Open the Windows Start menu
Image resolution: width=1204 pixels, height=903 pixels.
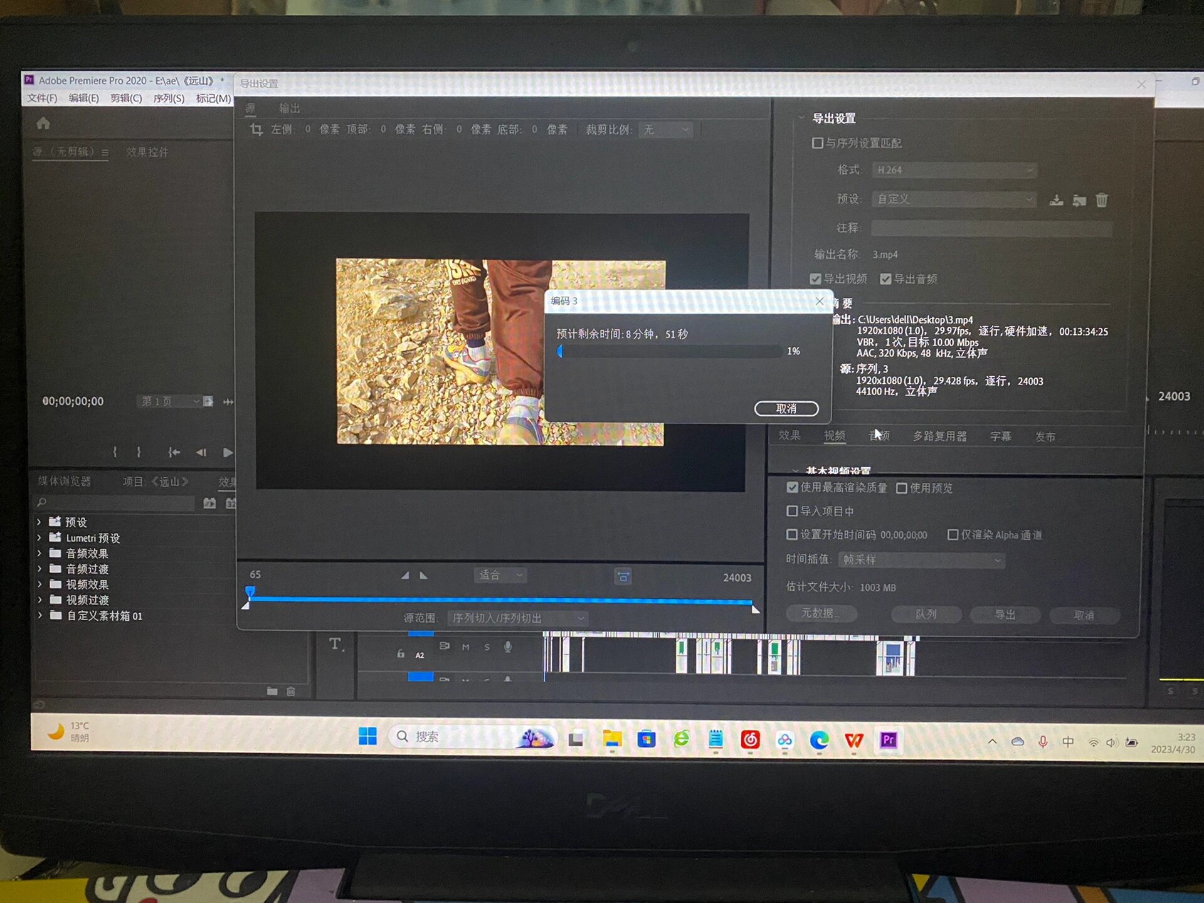point(367,736)
